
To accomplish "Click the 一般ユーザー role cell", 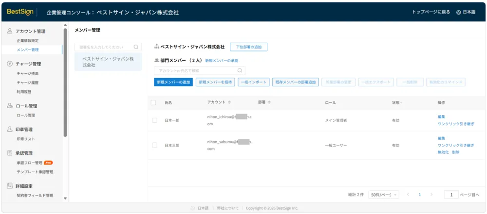I will (336, 145).
